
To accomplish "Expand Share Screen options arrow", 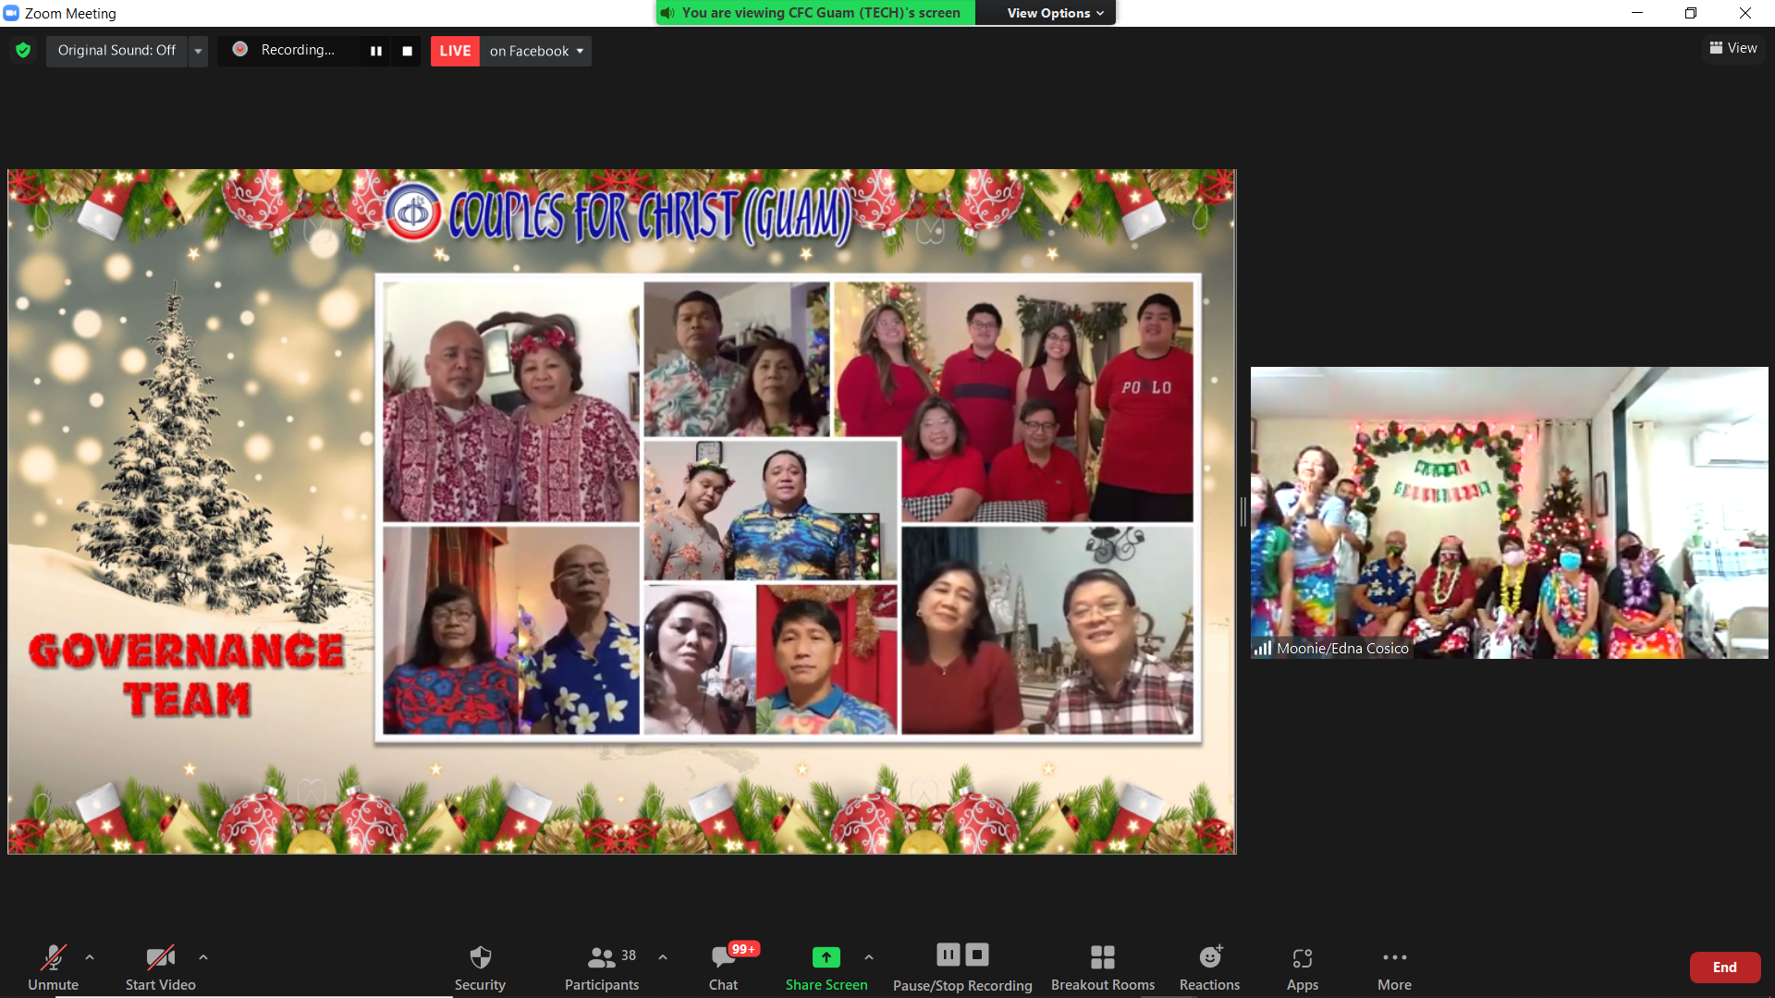I will (x=869, y=957).
